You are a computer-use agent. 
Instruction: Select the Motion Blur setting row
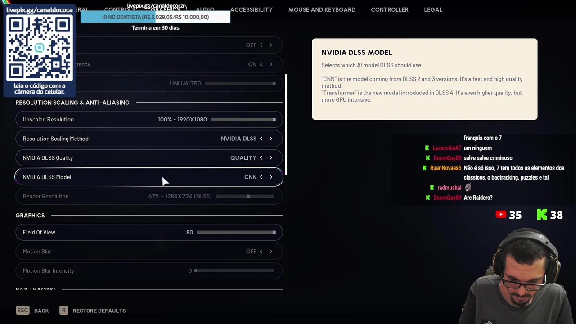coord(149,252)
